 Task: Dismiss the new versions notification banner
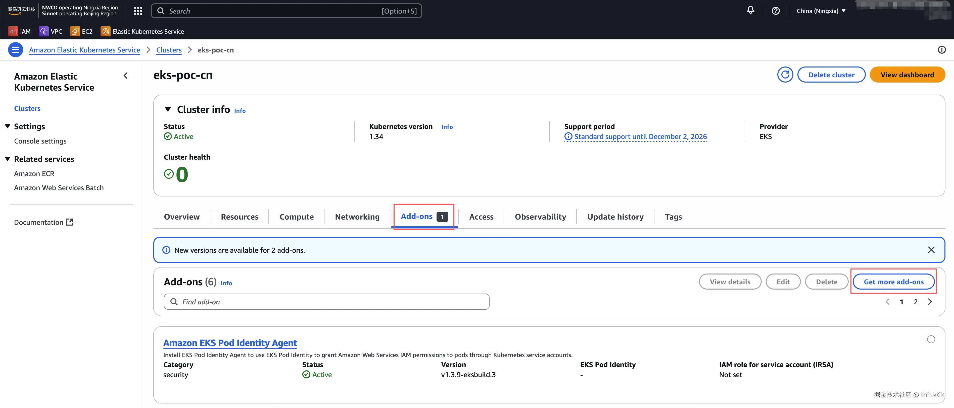pyautogui.click(x=931, y=250)
